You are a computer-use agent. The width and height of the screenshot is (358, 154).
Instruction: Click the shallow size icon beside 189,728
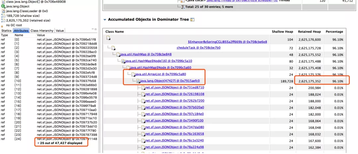3,16
